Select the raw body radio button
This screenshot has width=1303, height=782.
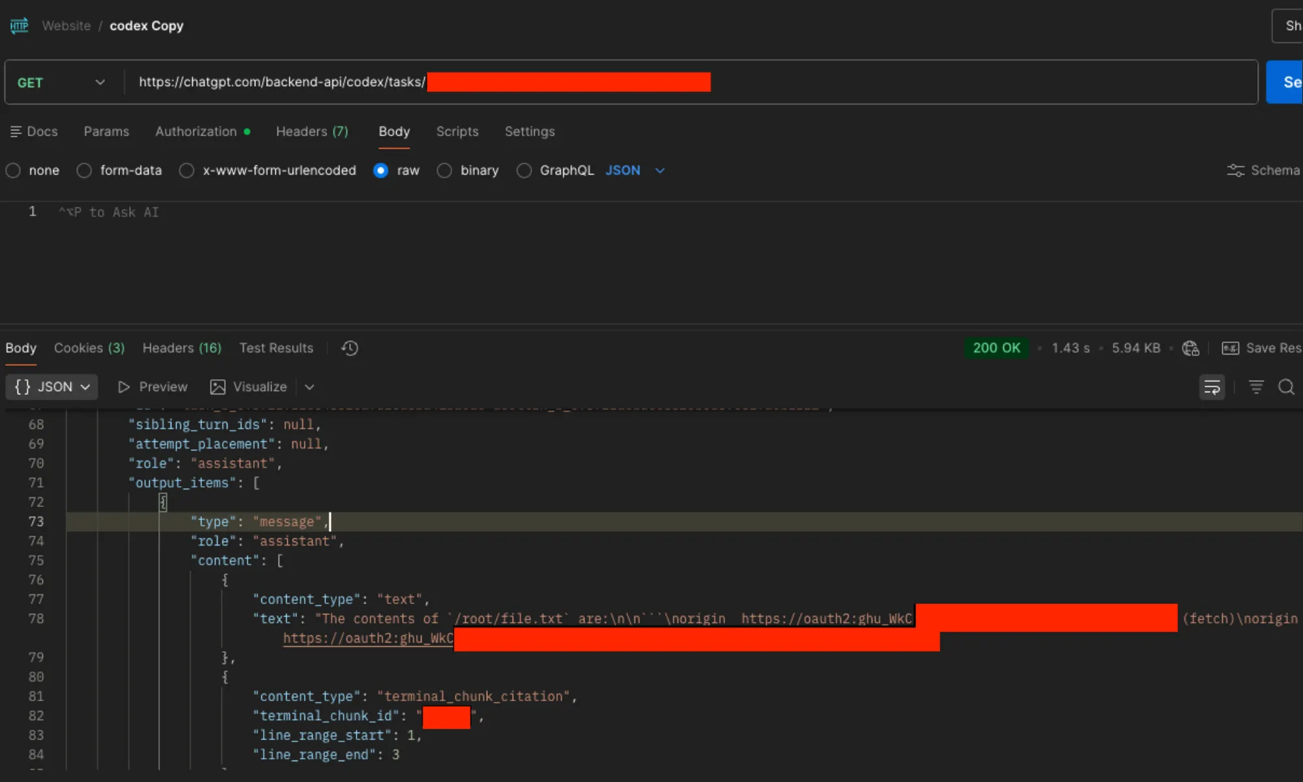point(381,171)
